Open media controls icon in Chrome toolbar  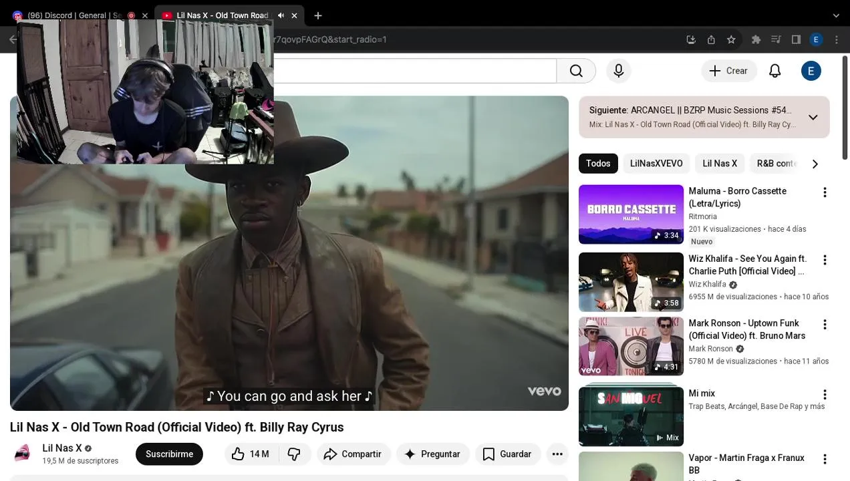776,40
